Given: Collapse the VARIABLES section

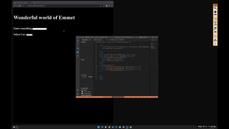Looking at the screenshot, I should coord(83,42).
